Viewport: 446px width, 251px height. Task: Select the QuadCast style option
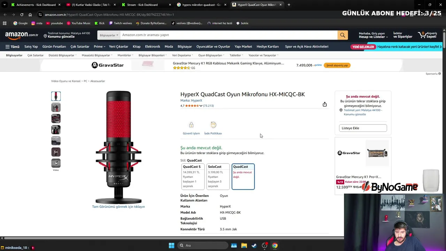tap(243, 176)
